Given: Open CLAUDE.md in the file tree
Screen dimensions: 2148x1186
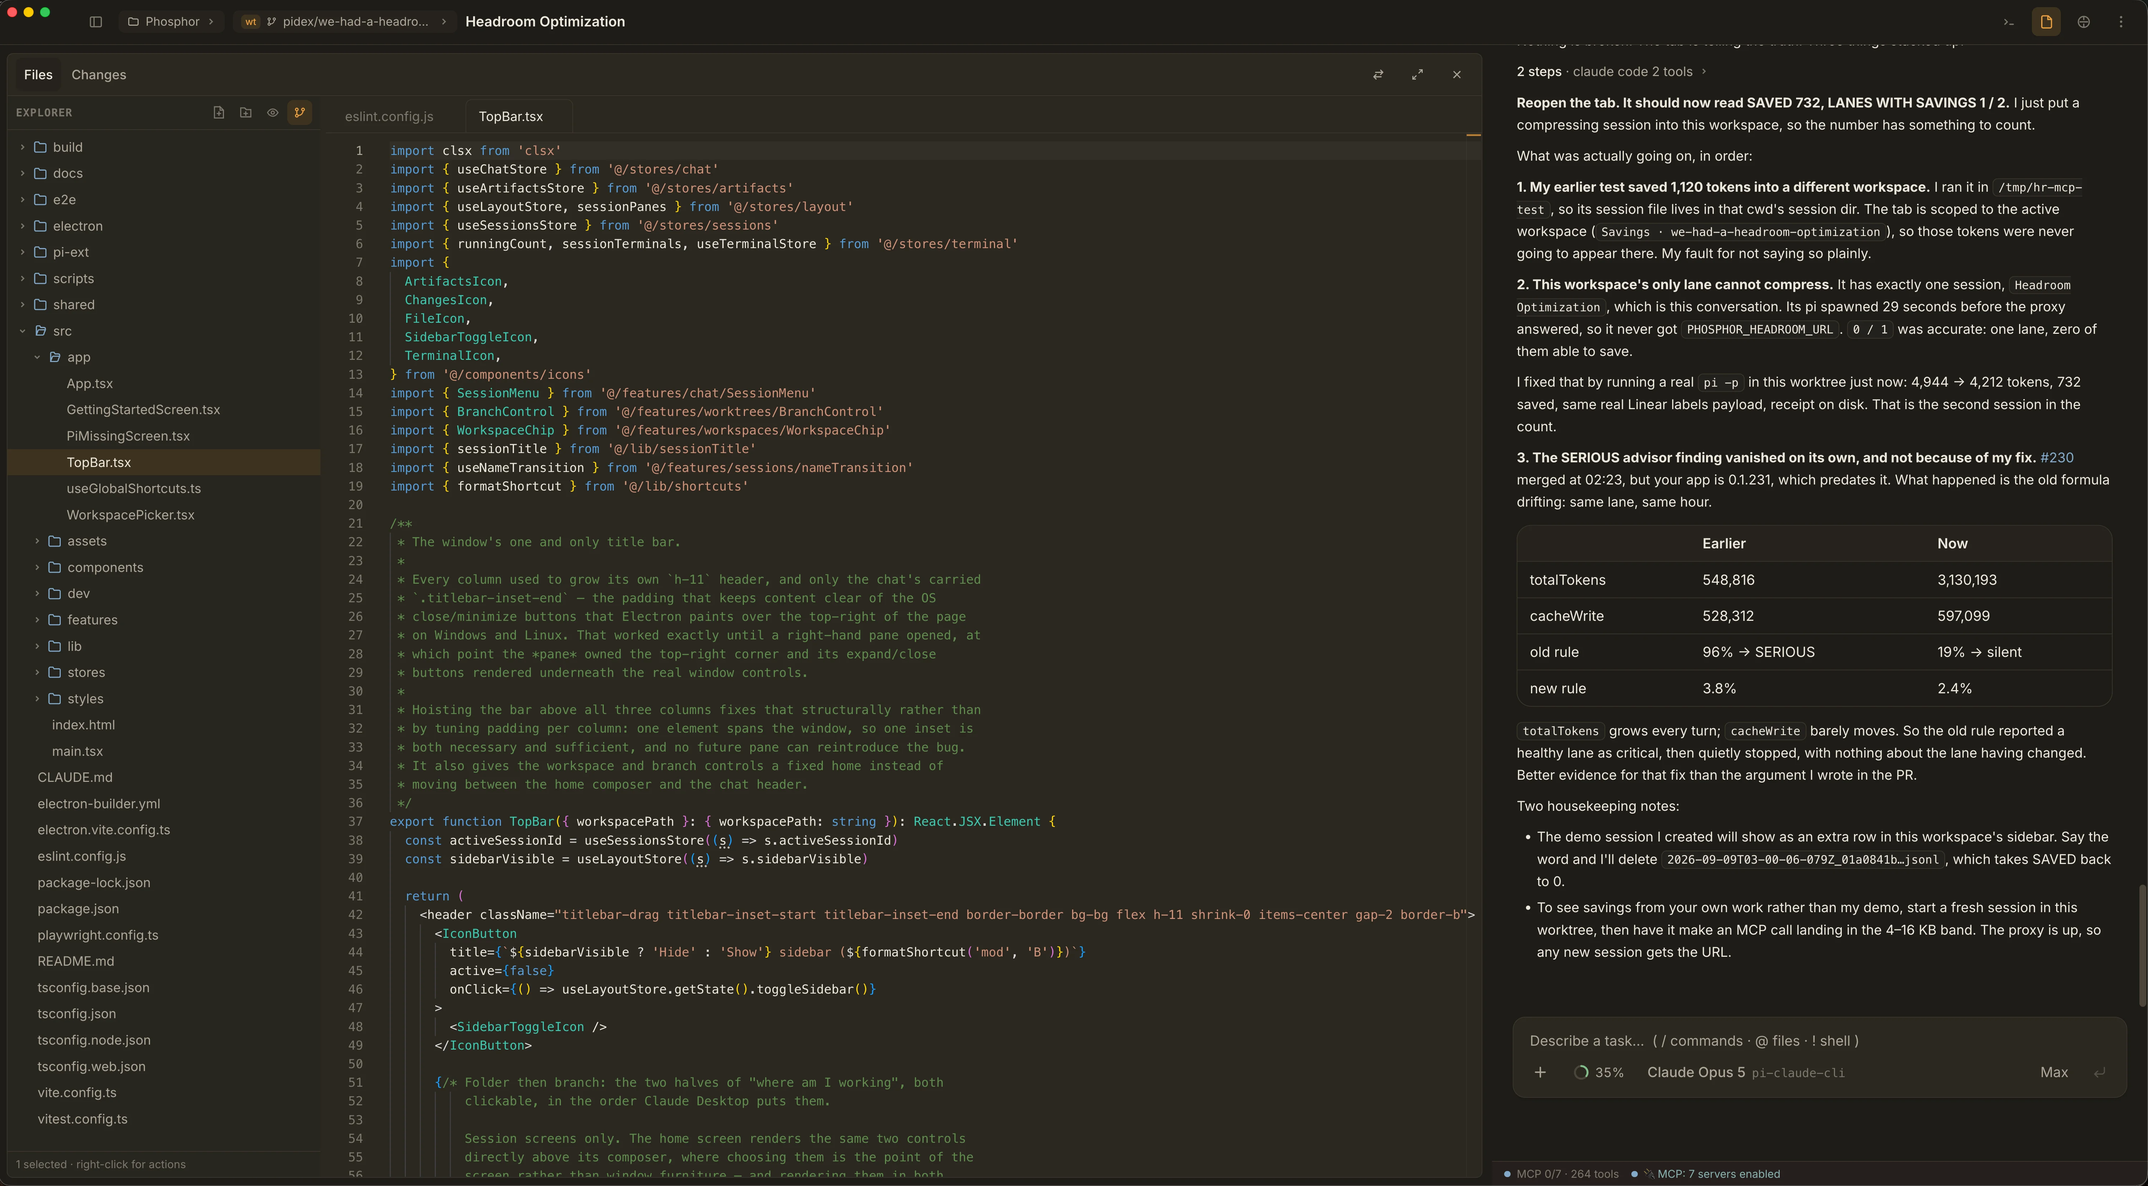Looking at the screenshot, I should pos(163,777).
